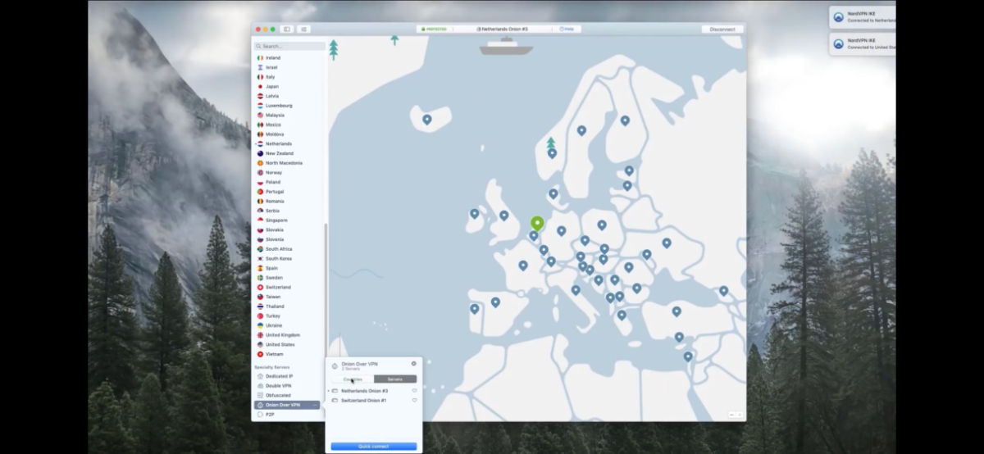Screen dimensions: 984x454
Task: Click the Search field in the sidebar
Action: click(289, 46)
